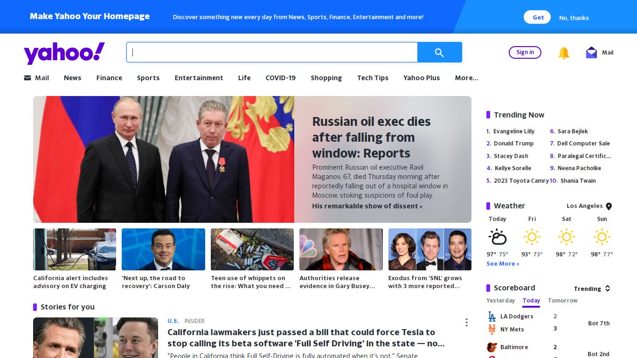Click the location pin next to Los Angeles
Viewport: 637px width, 358px height.
click(609, 207)
